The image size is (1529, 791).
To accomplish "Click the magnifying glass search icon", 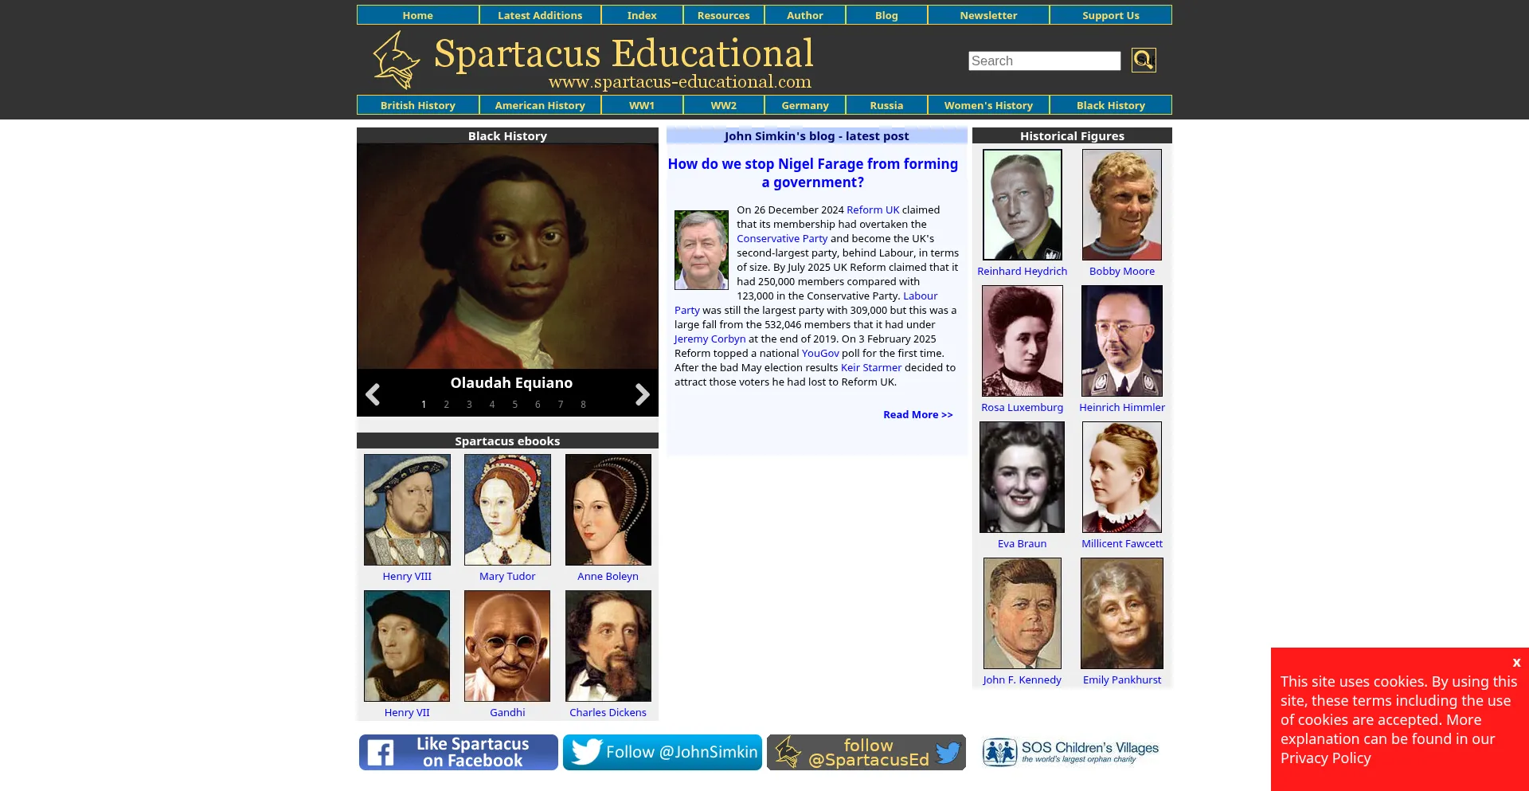I will (1143, 61).
